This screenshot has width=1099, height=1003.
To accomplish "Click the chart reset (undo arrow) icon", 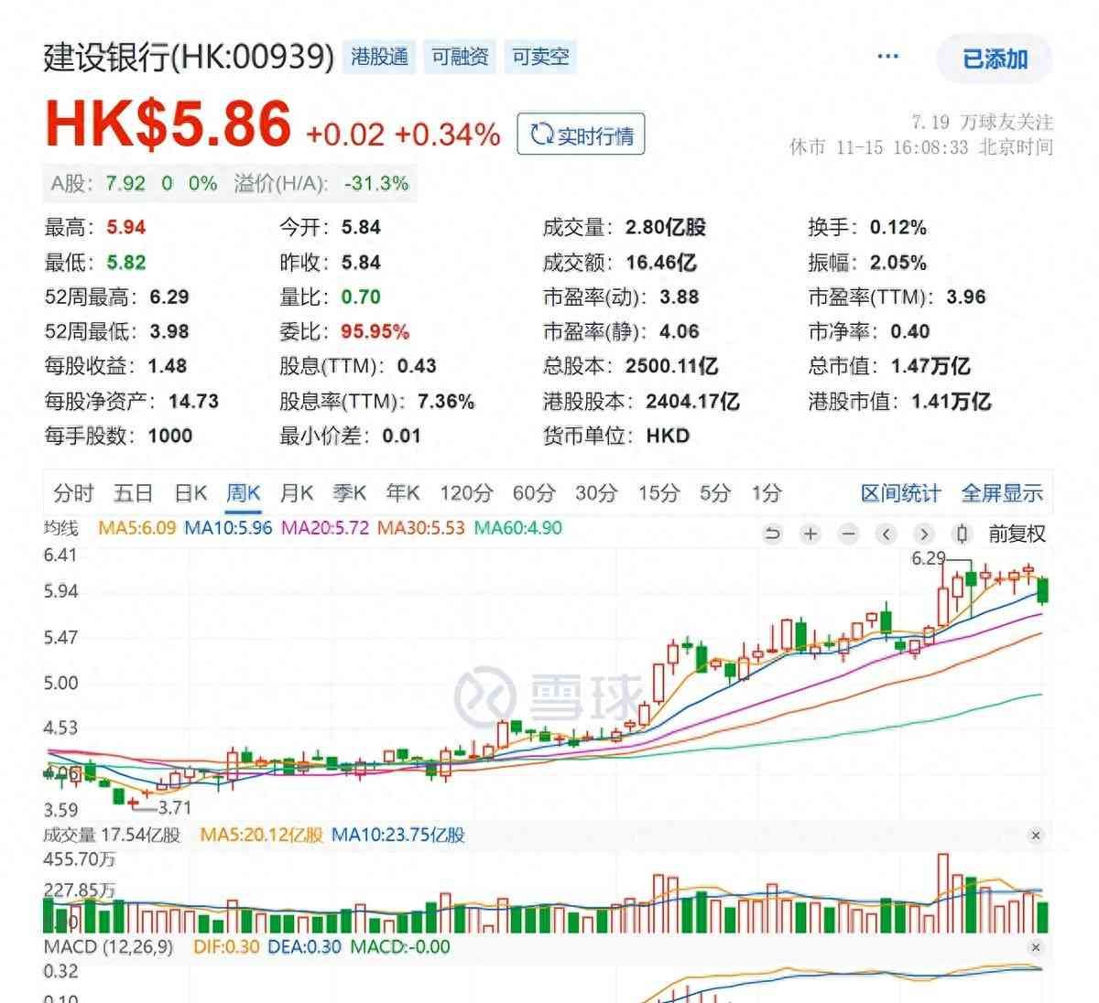I will click(773, 534).
